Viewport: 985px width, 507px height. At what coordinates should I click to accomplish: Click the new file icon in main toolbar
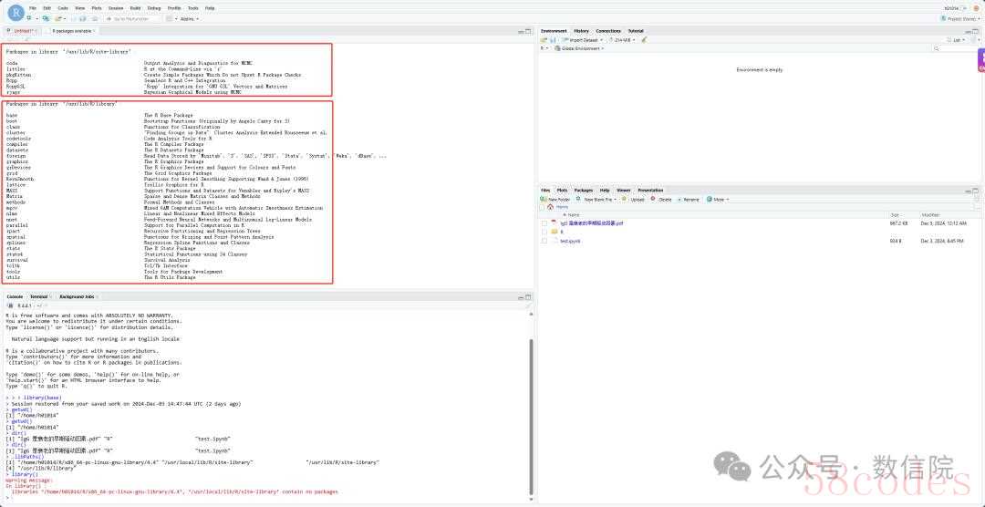point(30,18)
